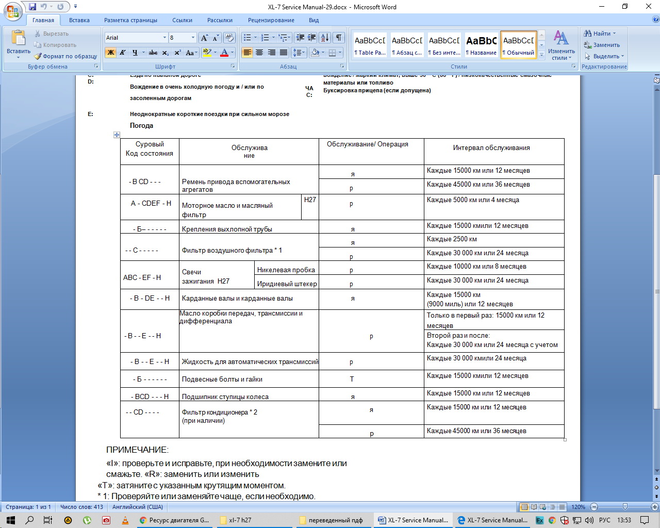Click the zoom slider in status bar
Image resolution: width=660 pixels, height=528 pixels.
tap(625, 507)
